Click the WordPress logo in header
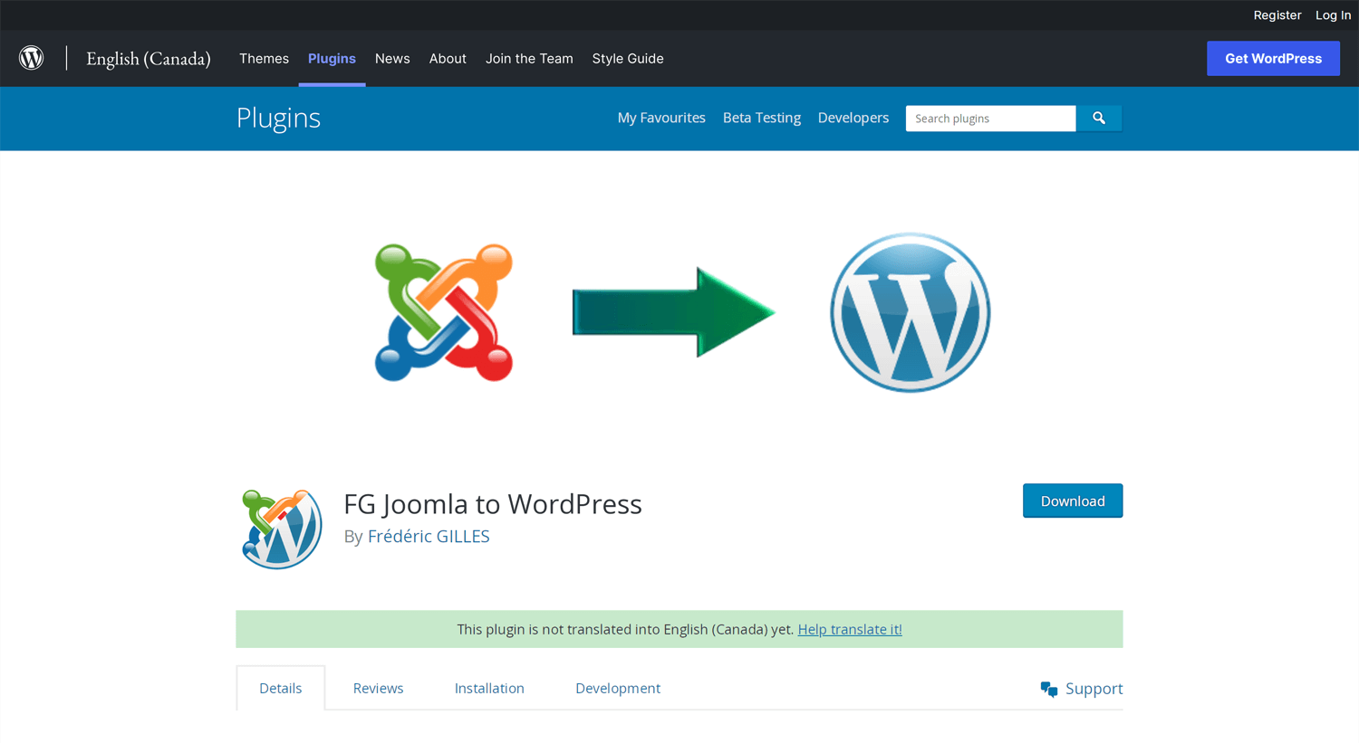 32,58
